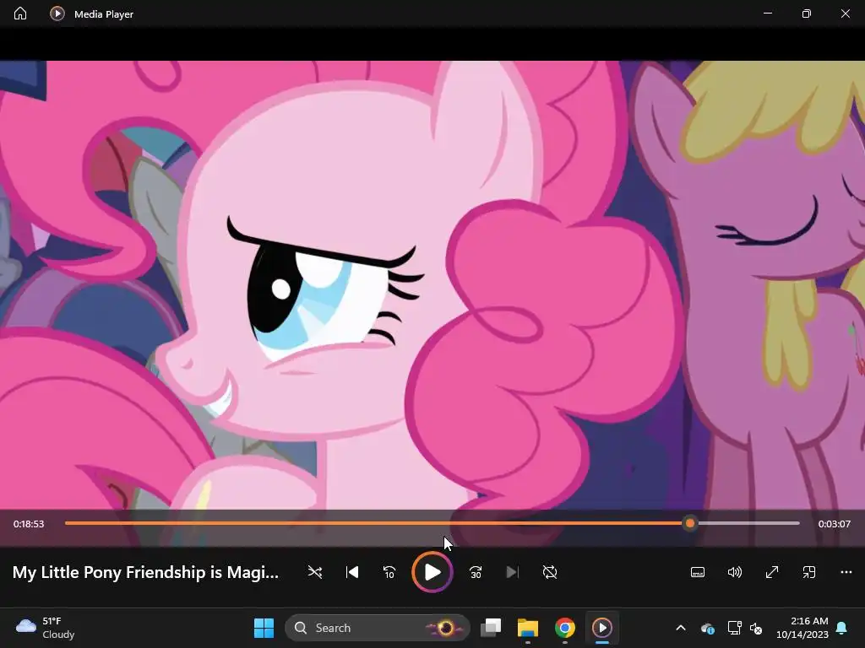
Task: Open the notifications bell
Action: pos(842,628)
